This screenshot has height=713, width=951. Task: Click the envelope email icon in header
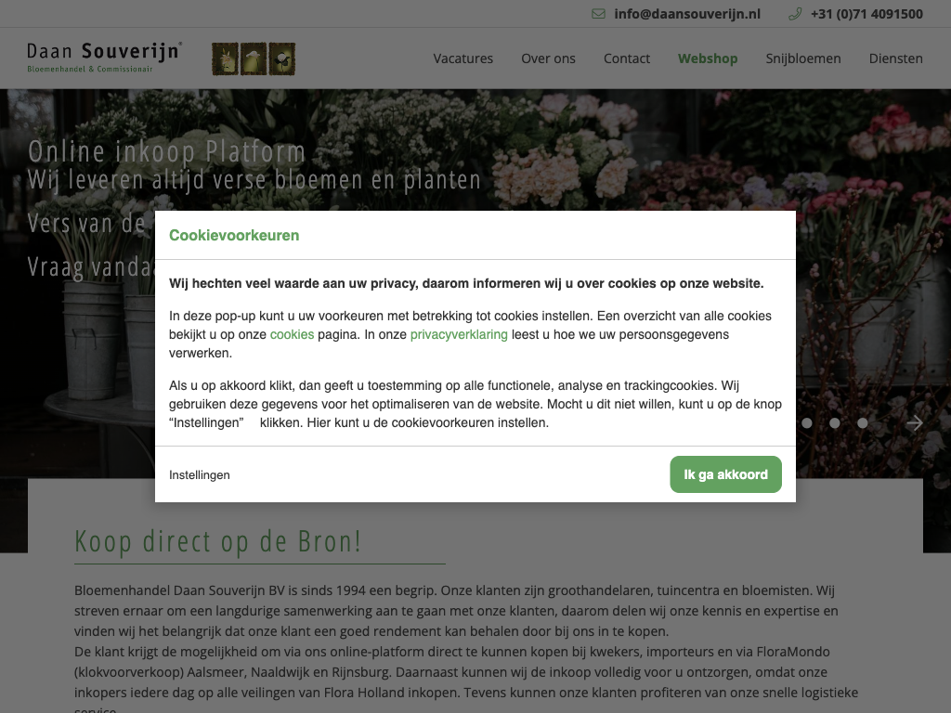598,14
